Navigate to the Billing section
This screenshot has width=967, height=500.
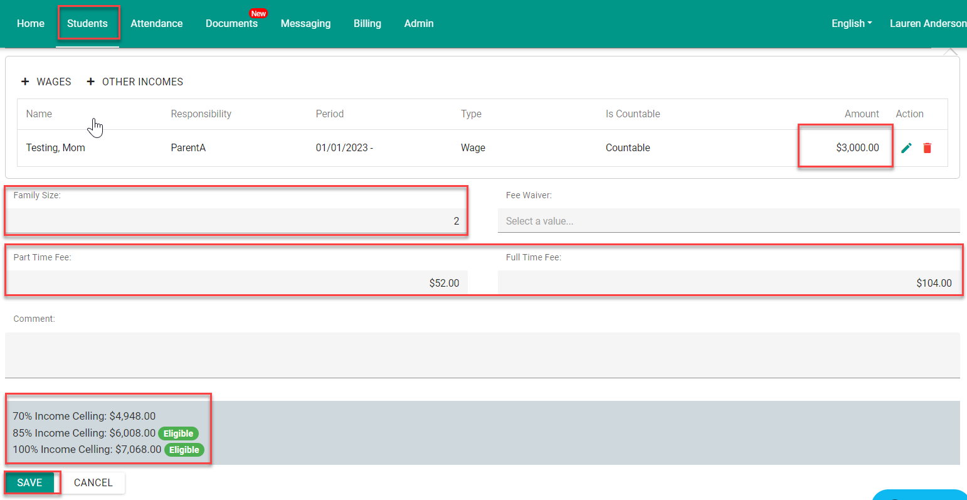pyautogui.click(x=367, y=23)
